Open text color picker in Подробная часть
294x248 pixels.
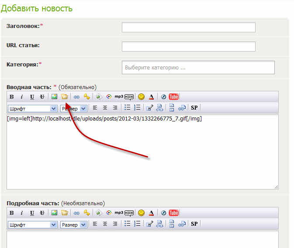151,213
